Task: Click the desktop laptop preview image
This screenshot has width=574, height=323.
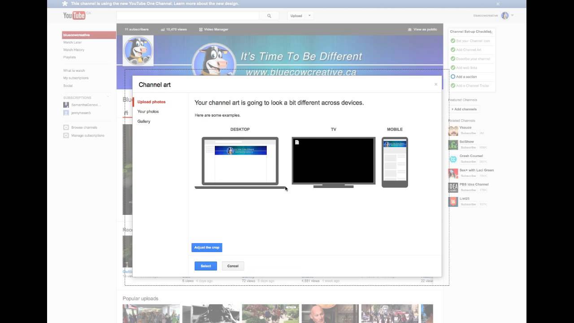Action: [240, 162]
